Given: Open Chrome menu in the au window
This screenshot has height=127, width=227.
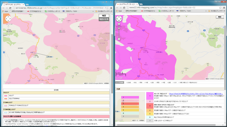Looking at the screenshot, I should 224,8.
